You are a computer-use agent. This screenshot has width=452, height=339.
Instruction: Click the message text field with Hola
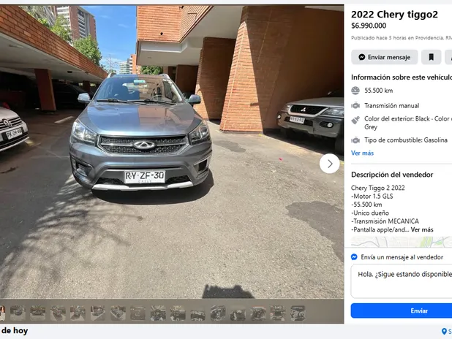402,281
